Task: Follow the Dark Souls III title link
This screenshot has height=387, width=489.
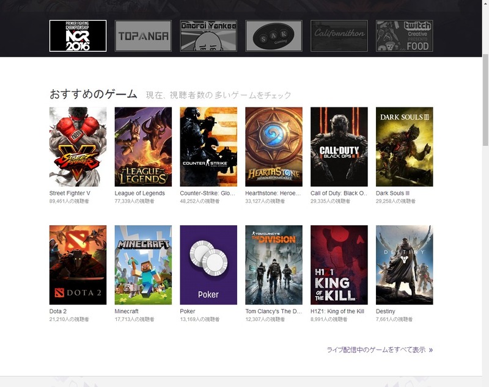Action: (392, 193)
